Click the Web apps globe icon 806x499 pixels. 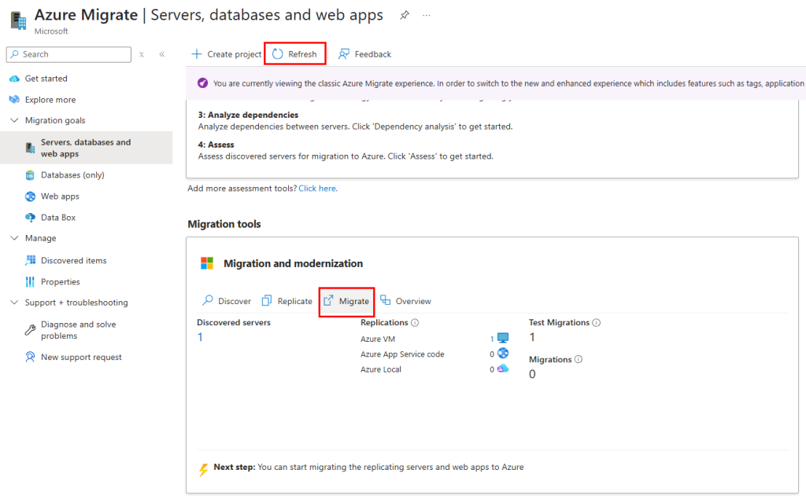(31, 196)
